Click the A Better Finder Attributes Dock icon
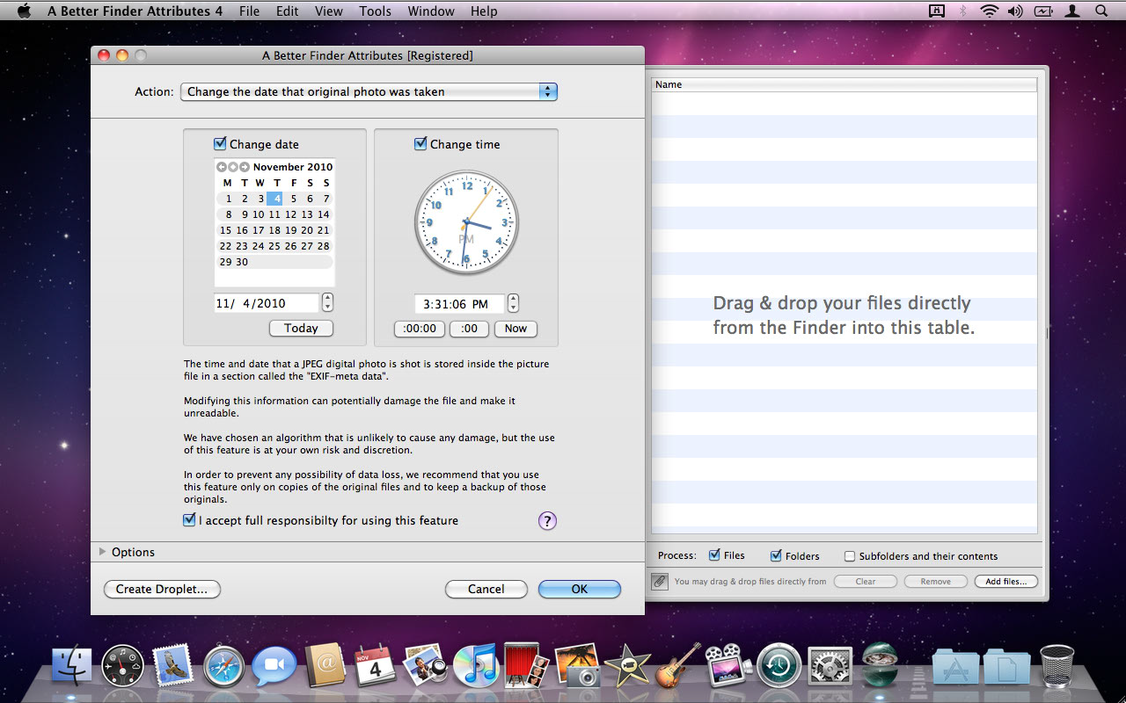 880,664
